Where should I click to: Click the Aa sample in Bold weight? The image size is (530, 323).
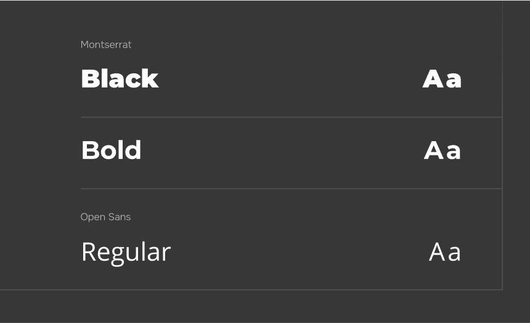pos(442,150)
